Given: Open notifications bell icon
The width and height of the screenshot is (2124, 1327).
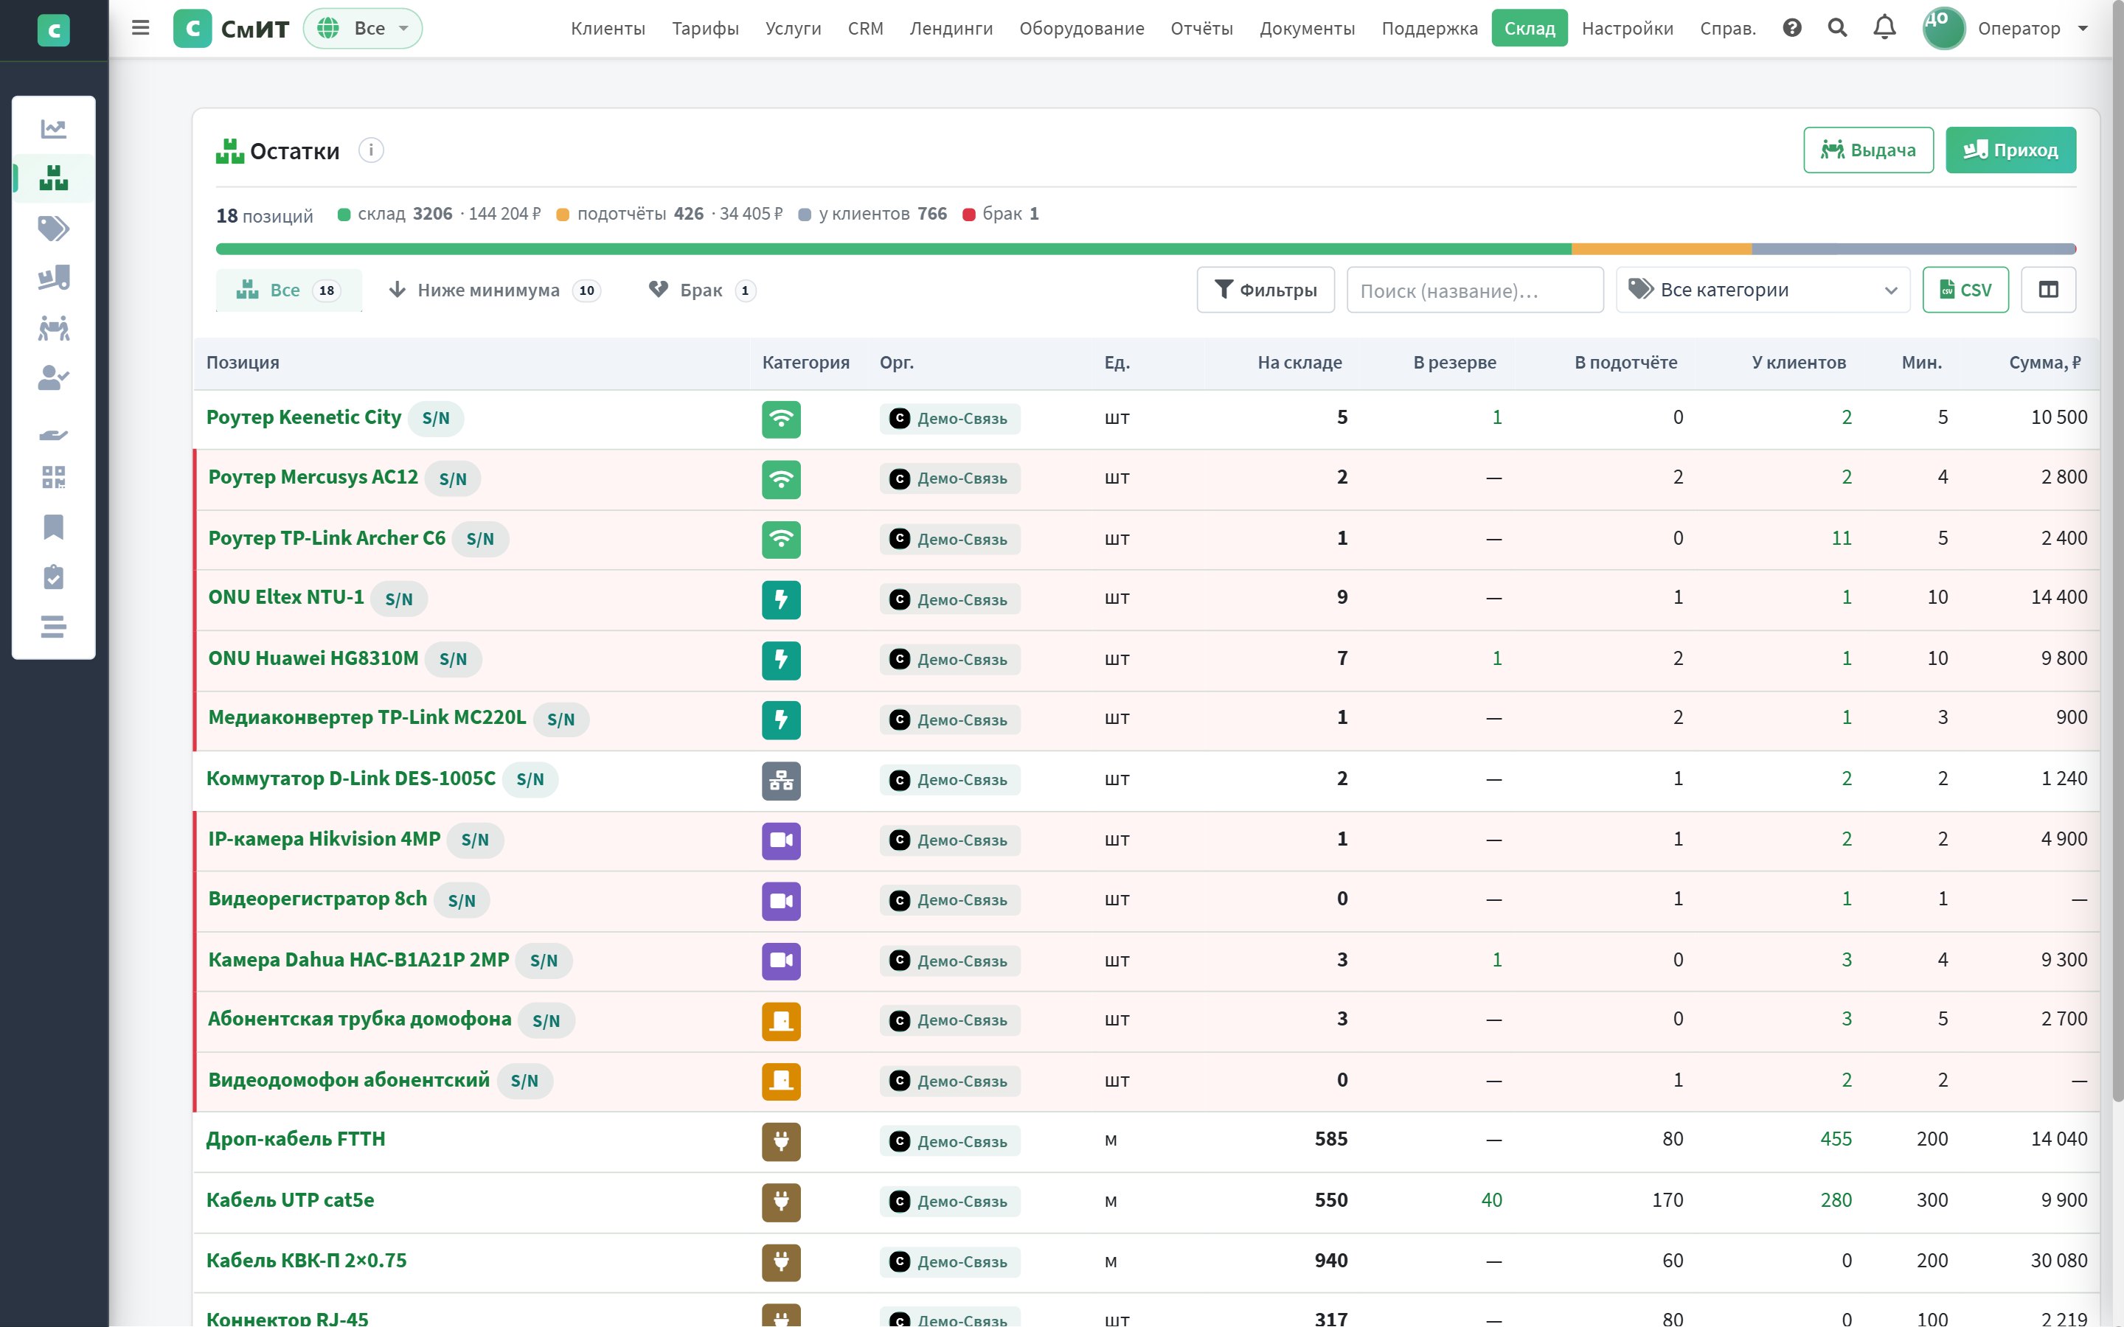Looking at the screenshot, I should coord(1884,28).
